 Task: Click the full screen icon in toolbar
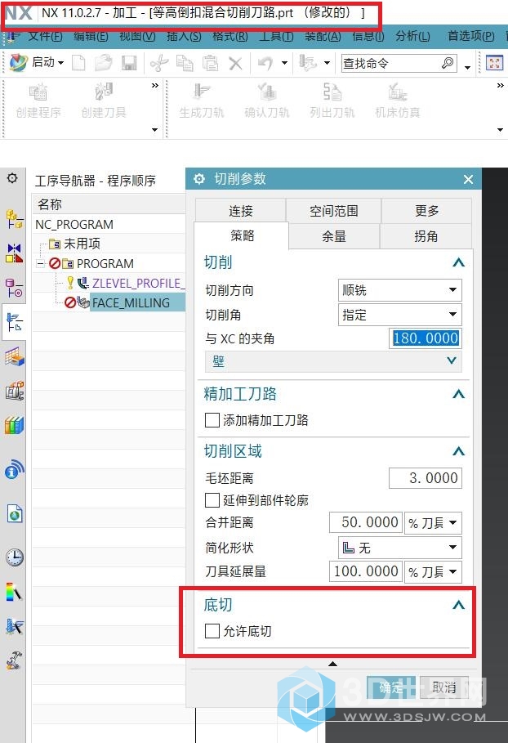click(495, 63)
